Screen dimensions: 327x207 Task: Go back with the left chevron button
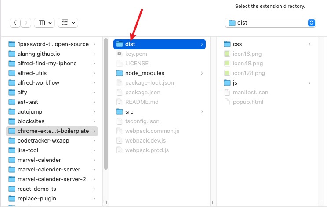15,23
